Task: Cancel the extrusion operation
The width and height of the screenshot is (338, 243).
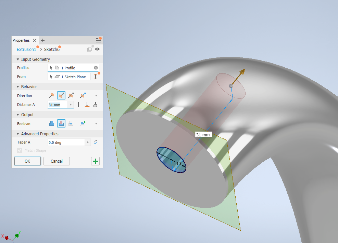Action: pyautogui.click(x=57, y=161)
